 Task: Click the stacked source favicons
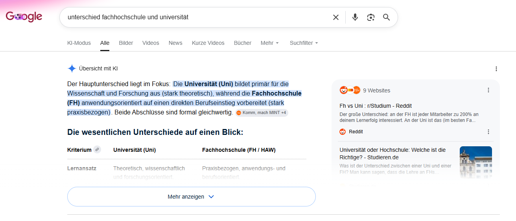[350, 90]
